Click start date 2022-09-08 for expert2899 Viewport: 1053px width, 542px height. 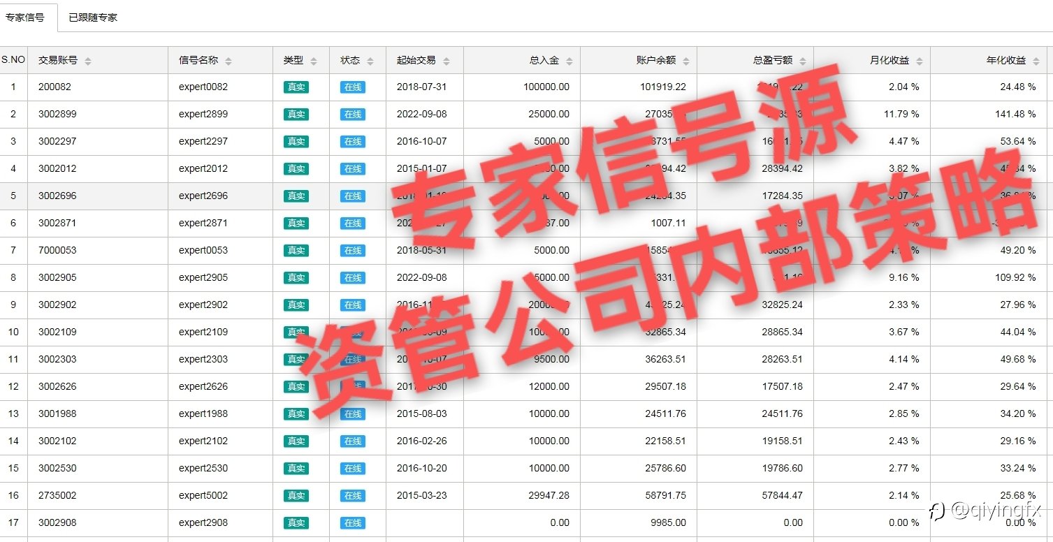click(x=421, y=115)
